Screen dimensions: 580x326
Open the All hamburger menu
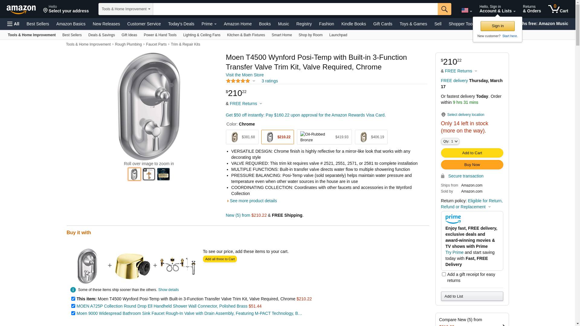(x=13, y=24)
